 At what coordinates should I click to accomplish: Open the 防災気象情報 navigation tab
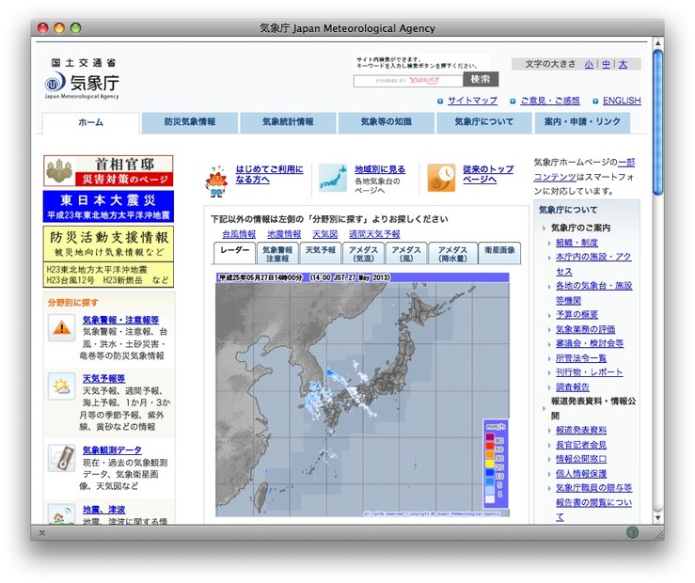pyautogui.click(x=190, y=122)
